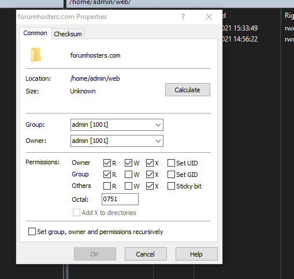Enable the Sticky bit checkbox
This screenshot has width=294, height=279.
(x=171, y=186)
